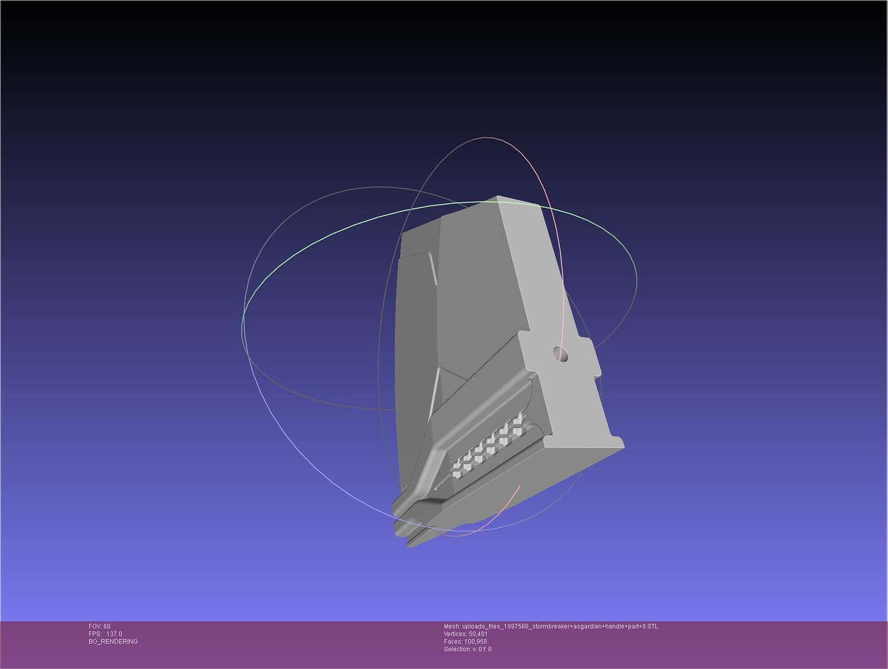Click the FOV: 60 readout
Image resolution: width=888 pixels, height=669 pixels.
[x=99, y=626]
